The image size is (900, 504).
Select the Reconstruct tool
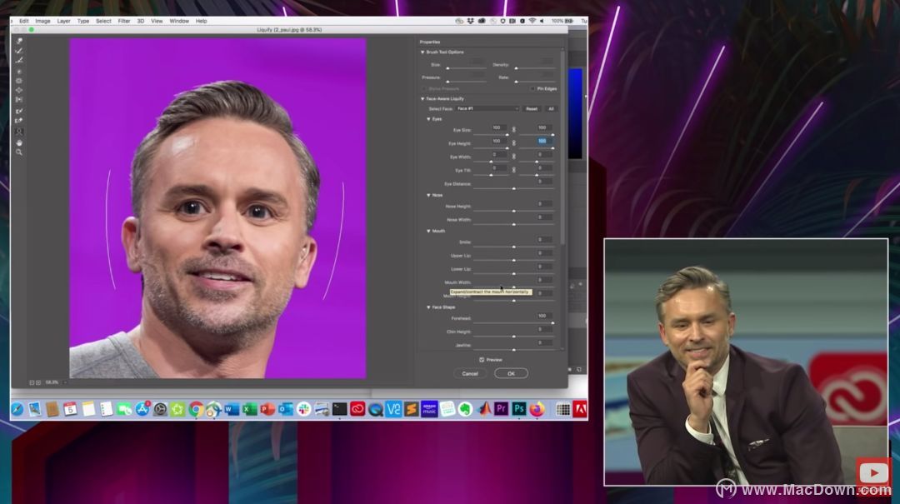(19, 51)
